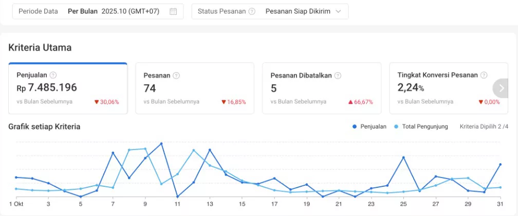Viewport: 518px width, 216px height.
Task: Click help icon beside Pesanan Dibatalkan
Action: pos(338,75)
